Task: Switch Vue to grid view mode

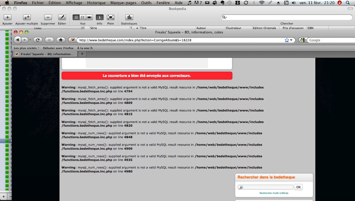Action: tap(83, 17)
